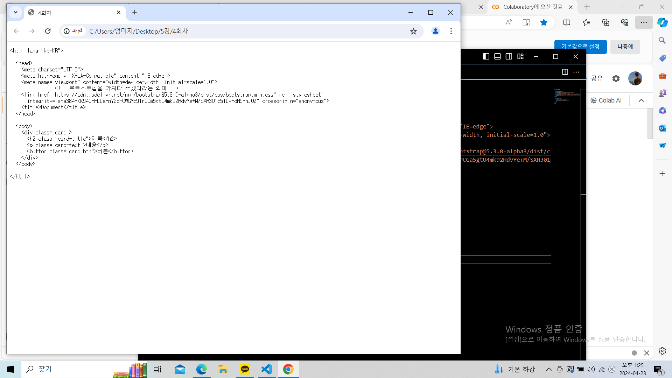
Task: Add a sidebar app with the plus icon
Action: click(x=662, y=174)
